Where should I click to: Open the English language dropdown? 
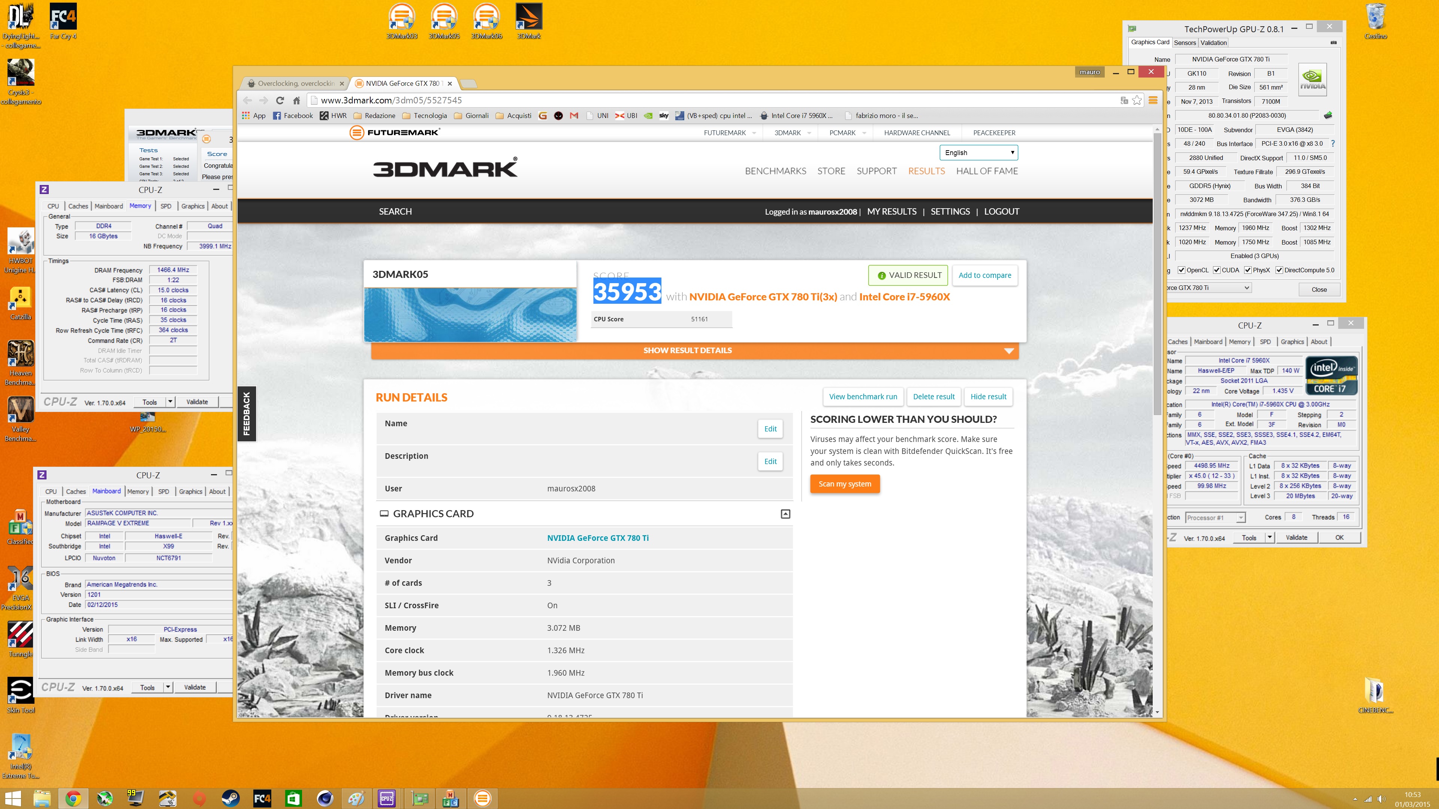point(979,152)
